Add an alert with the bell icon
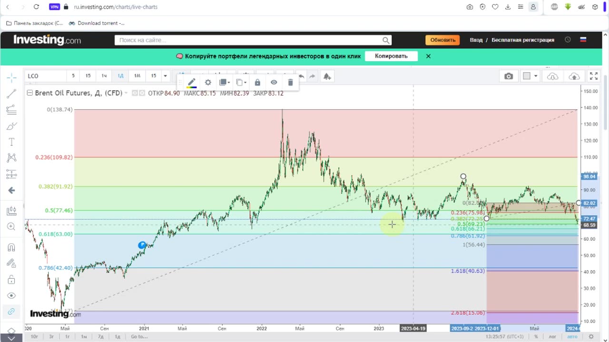This screenshot has width=609, height=342. pos(327,76)
